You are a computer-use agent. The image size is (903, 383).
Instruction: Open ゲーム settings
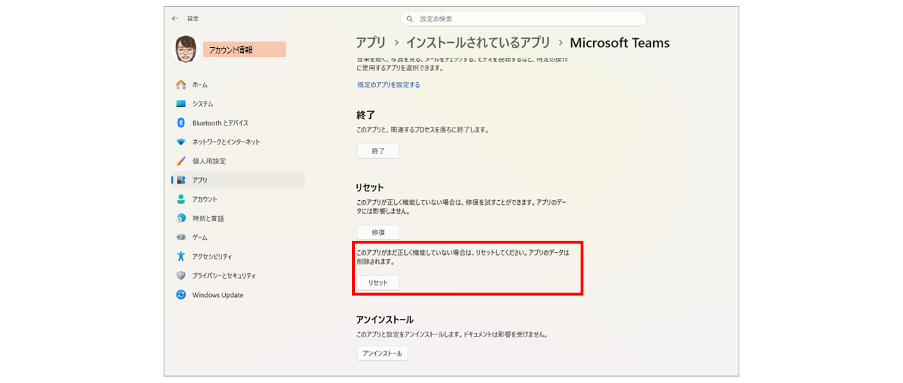200,237
